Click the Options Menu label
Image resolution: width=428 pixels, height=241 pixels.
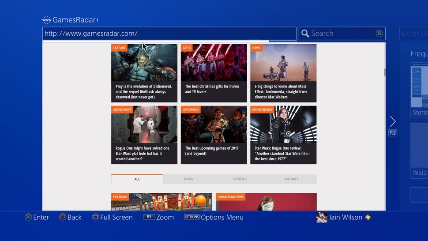222,217
